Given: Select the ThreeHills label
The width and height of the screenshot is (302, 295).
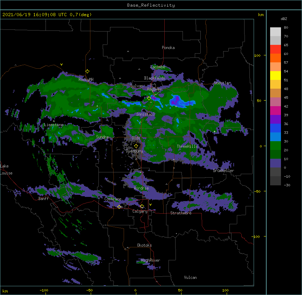Looking at the screenshot, I should coord(187,146).
